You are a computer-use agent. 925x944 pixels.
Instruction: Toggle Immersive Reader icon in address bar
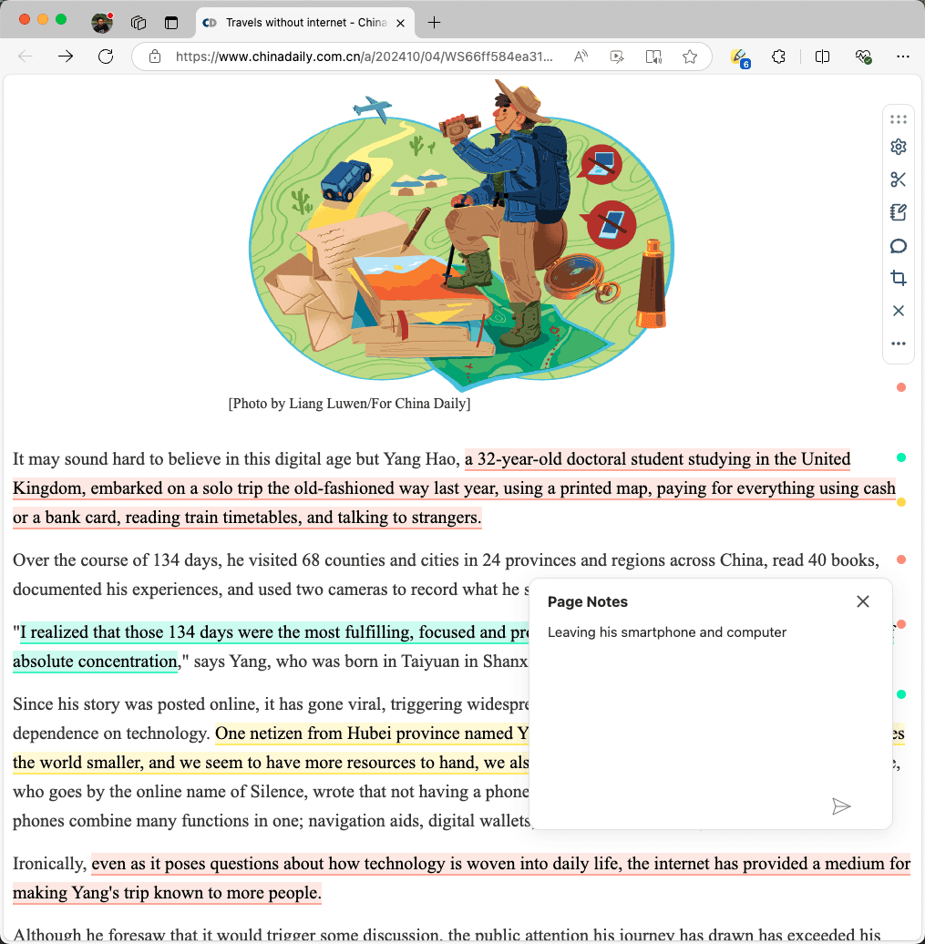click(x=653, y=56)
